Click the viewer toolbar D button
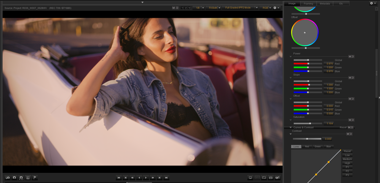The width and height of the screenshot is (380, 183). (177, 8)
